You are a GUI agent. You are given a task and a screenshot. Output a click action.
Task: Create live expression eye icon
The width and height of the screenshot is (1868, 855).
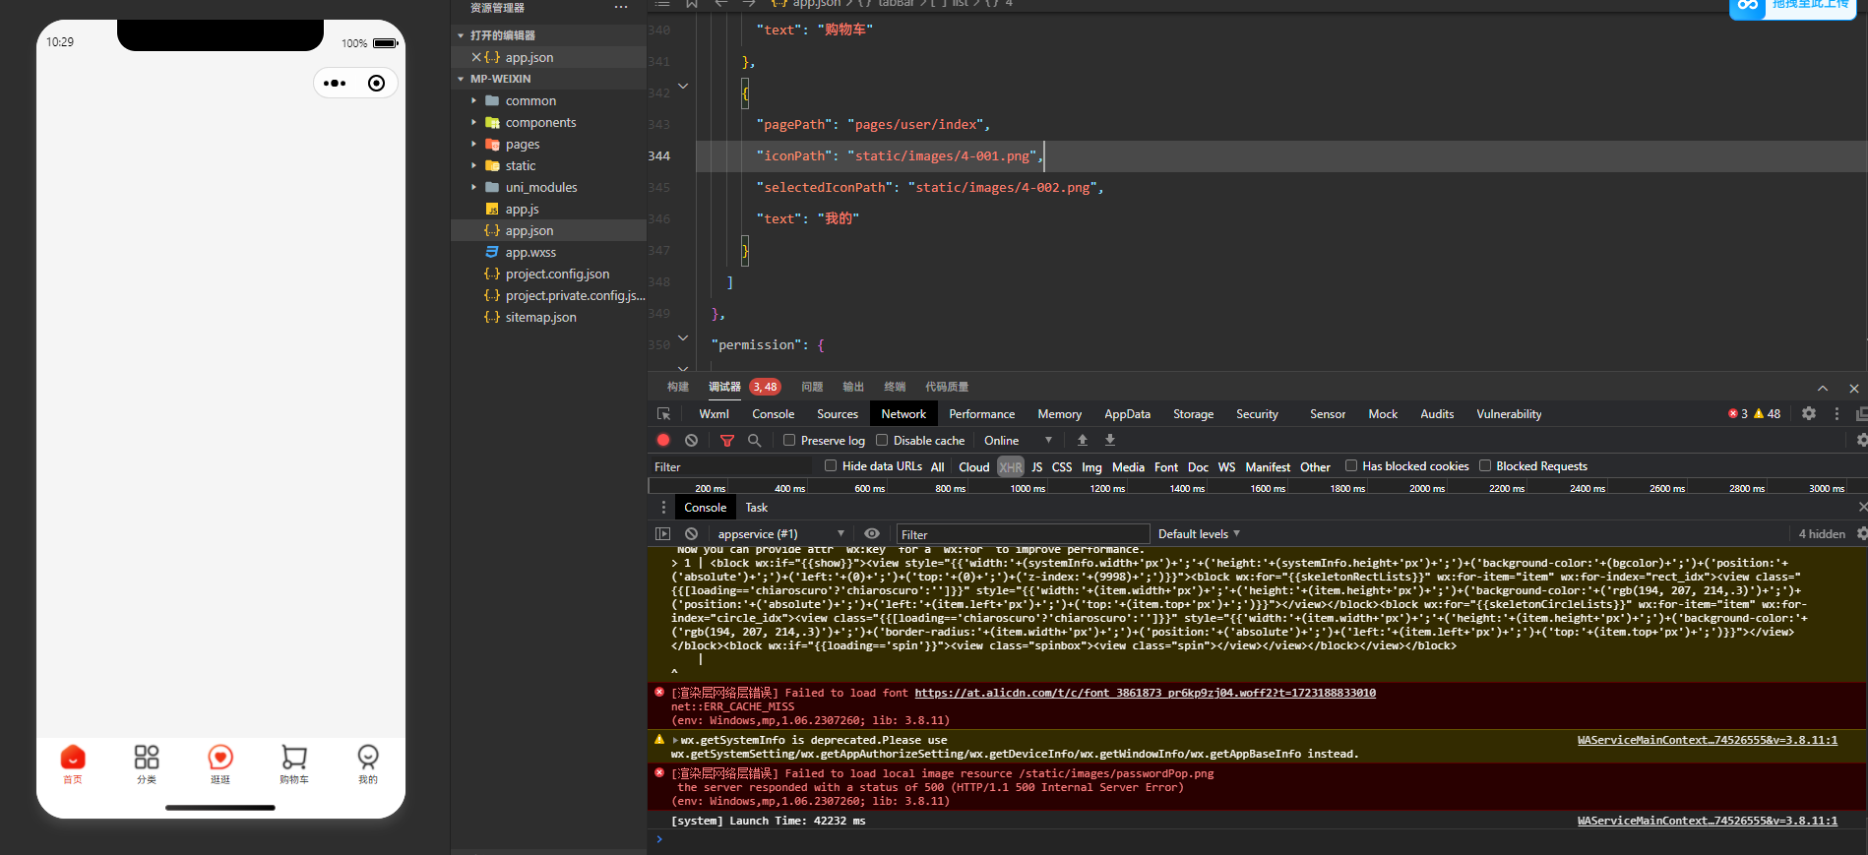pos(872,533)
